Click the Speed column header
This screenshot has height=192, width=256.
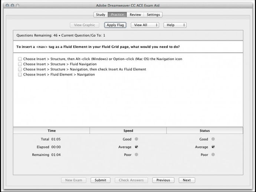(128, 131)
